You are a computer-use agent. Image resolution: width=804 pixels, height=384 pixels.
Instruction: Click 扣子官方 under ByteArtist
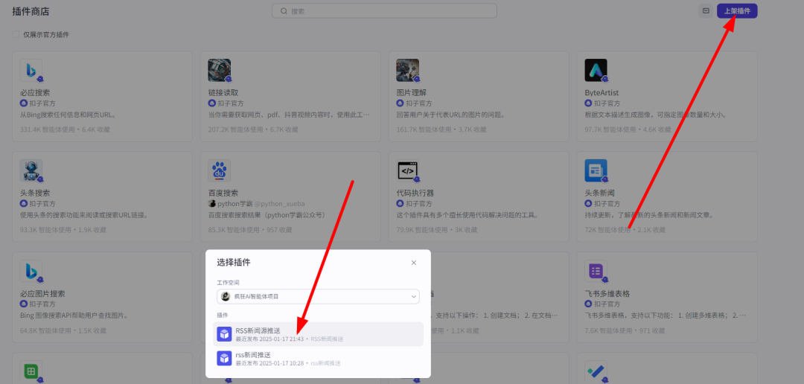click(x=607, y=103)
